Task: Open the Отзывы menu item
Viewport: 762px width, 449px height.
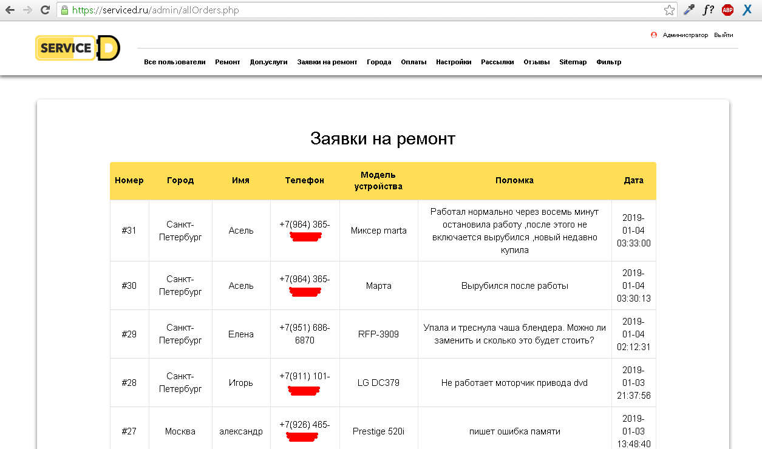Action: [537, 62]
